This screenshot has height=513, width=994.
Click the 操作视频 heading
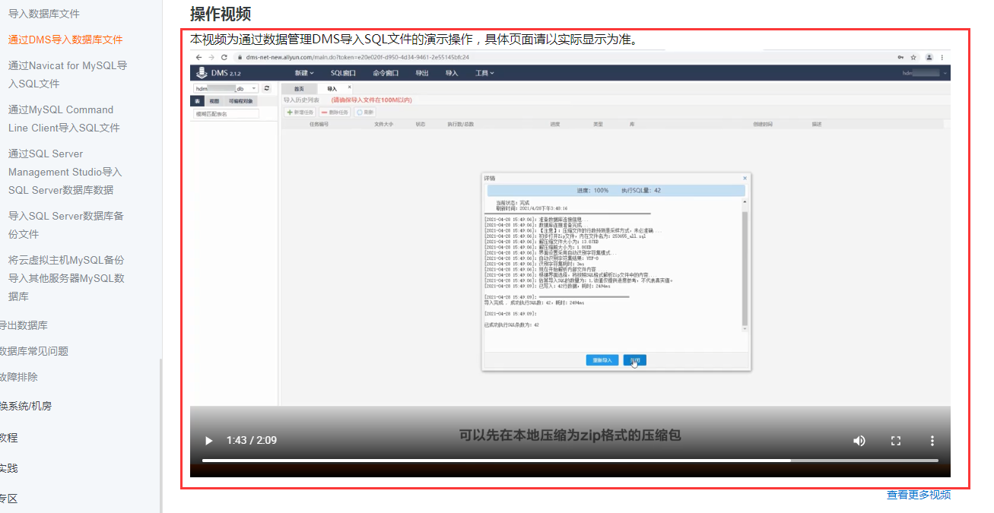click(221, 14)
